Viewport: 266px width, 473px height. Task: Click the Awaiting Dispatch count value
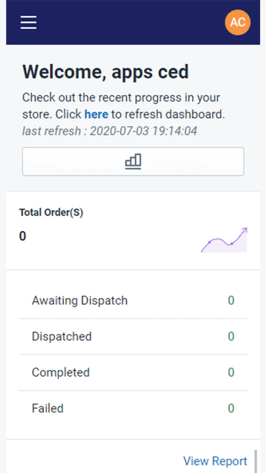pos(231,301)
